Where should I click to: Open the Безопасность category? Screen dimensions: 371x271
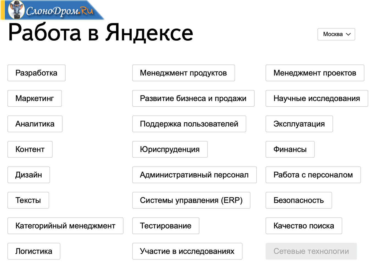[299, 201]
